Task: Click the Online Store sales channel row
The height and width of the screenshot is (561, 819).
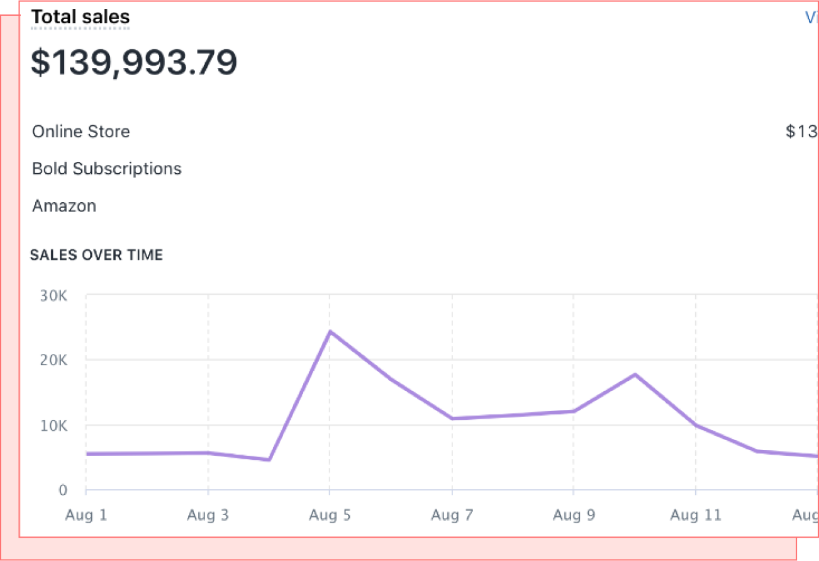Action: click(425, 132)
